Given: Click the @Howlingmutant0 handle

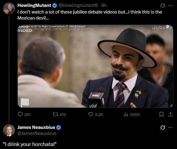Looking at the screenshot, I should coord(78,5).
